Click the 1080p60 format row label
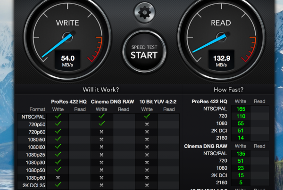This screenshot has height=190, width=283. click(35, 178)
